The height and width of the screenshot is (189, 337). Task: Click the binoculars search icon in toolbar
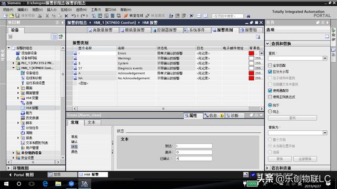[x=248, y=16]
